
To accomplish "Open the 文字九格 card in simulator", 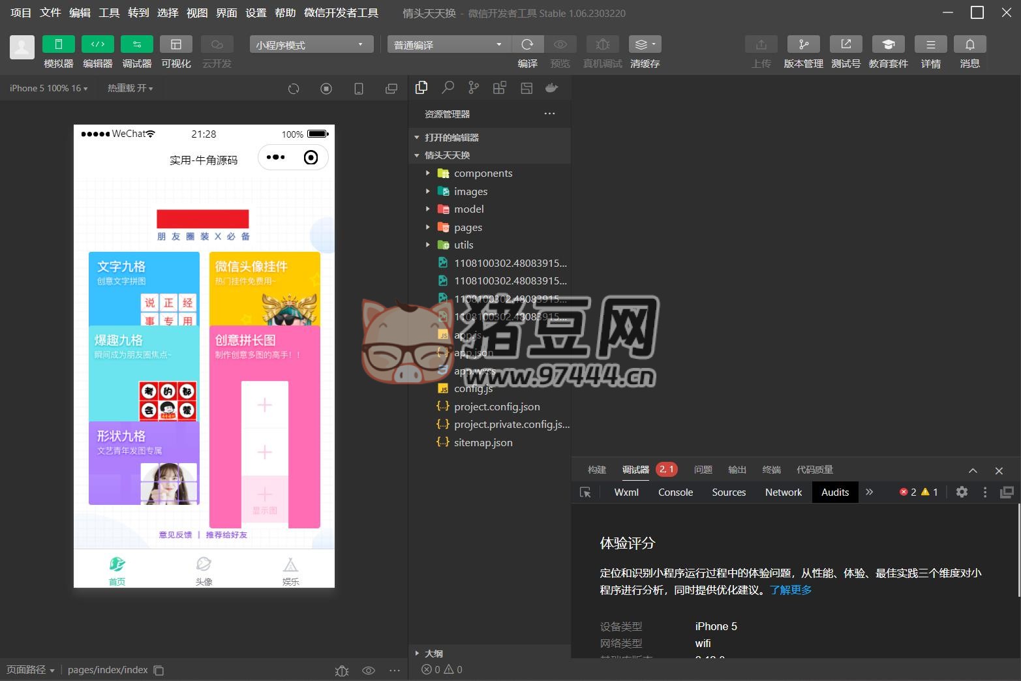I will click(x=144, y=289).
